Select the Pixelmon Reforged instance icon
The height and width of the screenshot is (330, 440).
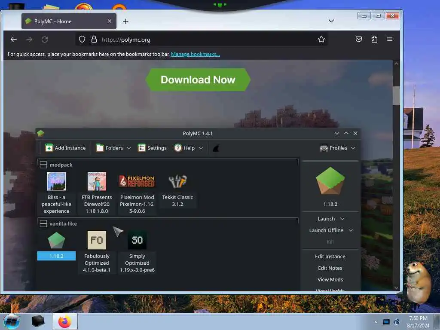tap(137, 181)
